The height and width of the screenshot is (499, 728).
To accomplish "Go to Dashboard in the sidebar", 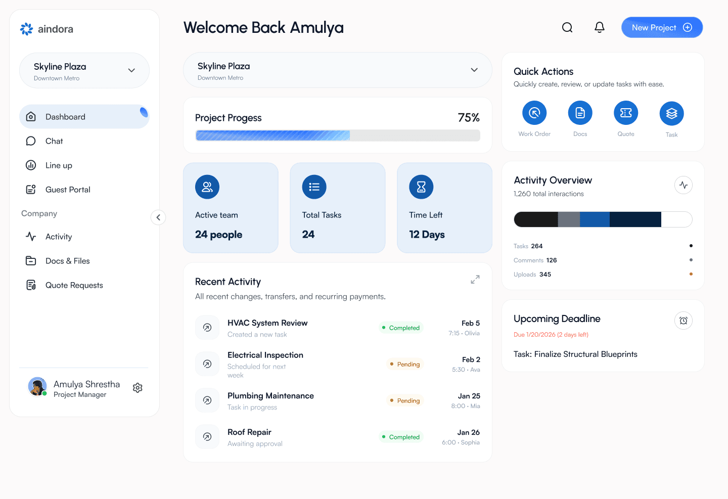I will [84, 117].
